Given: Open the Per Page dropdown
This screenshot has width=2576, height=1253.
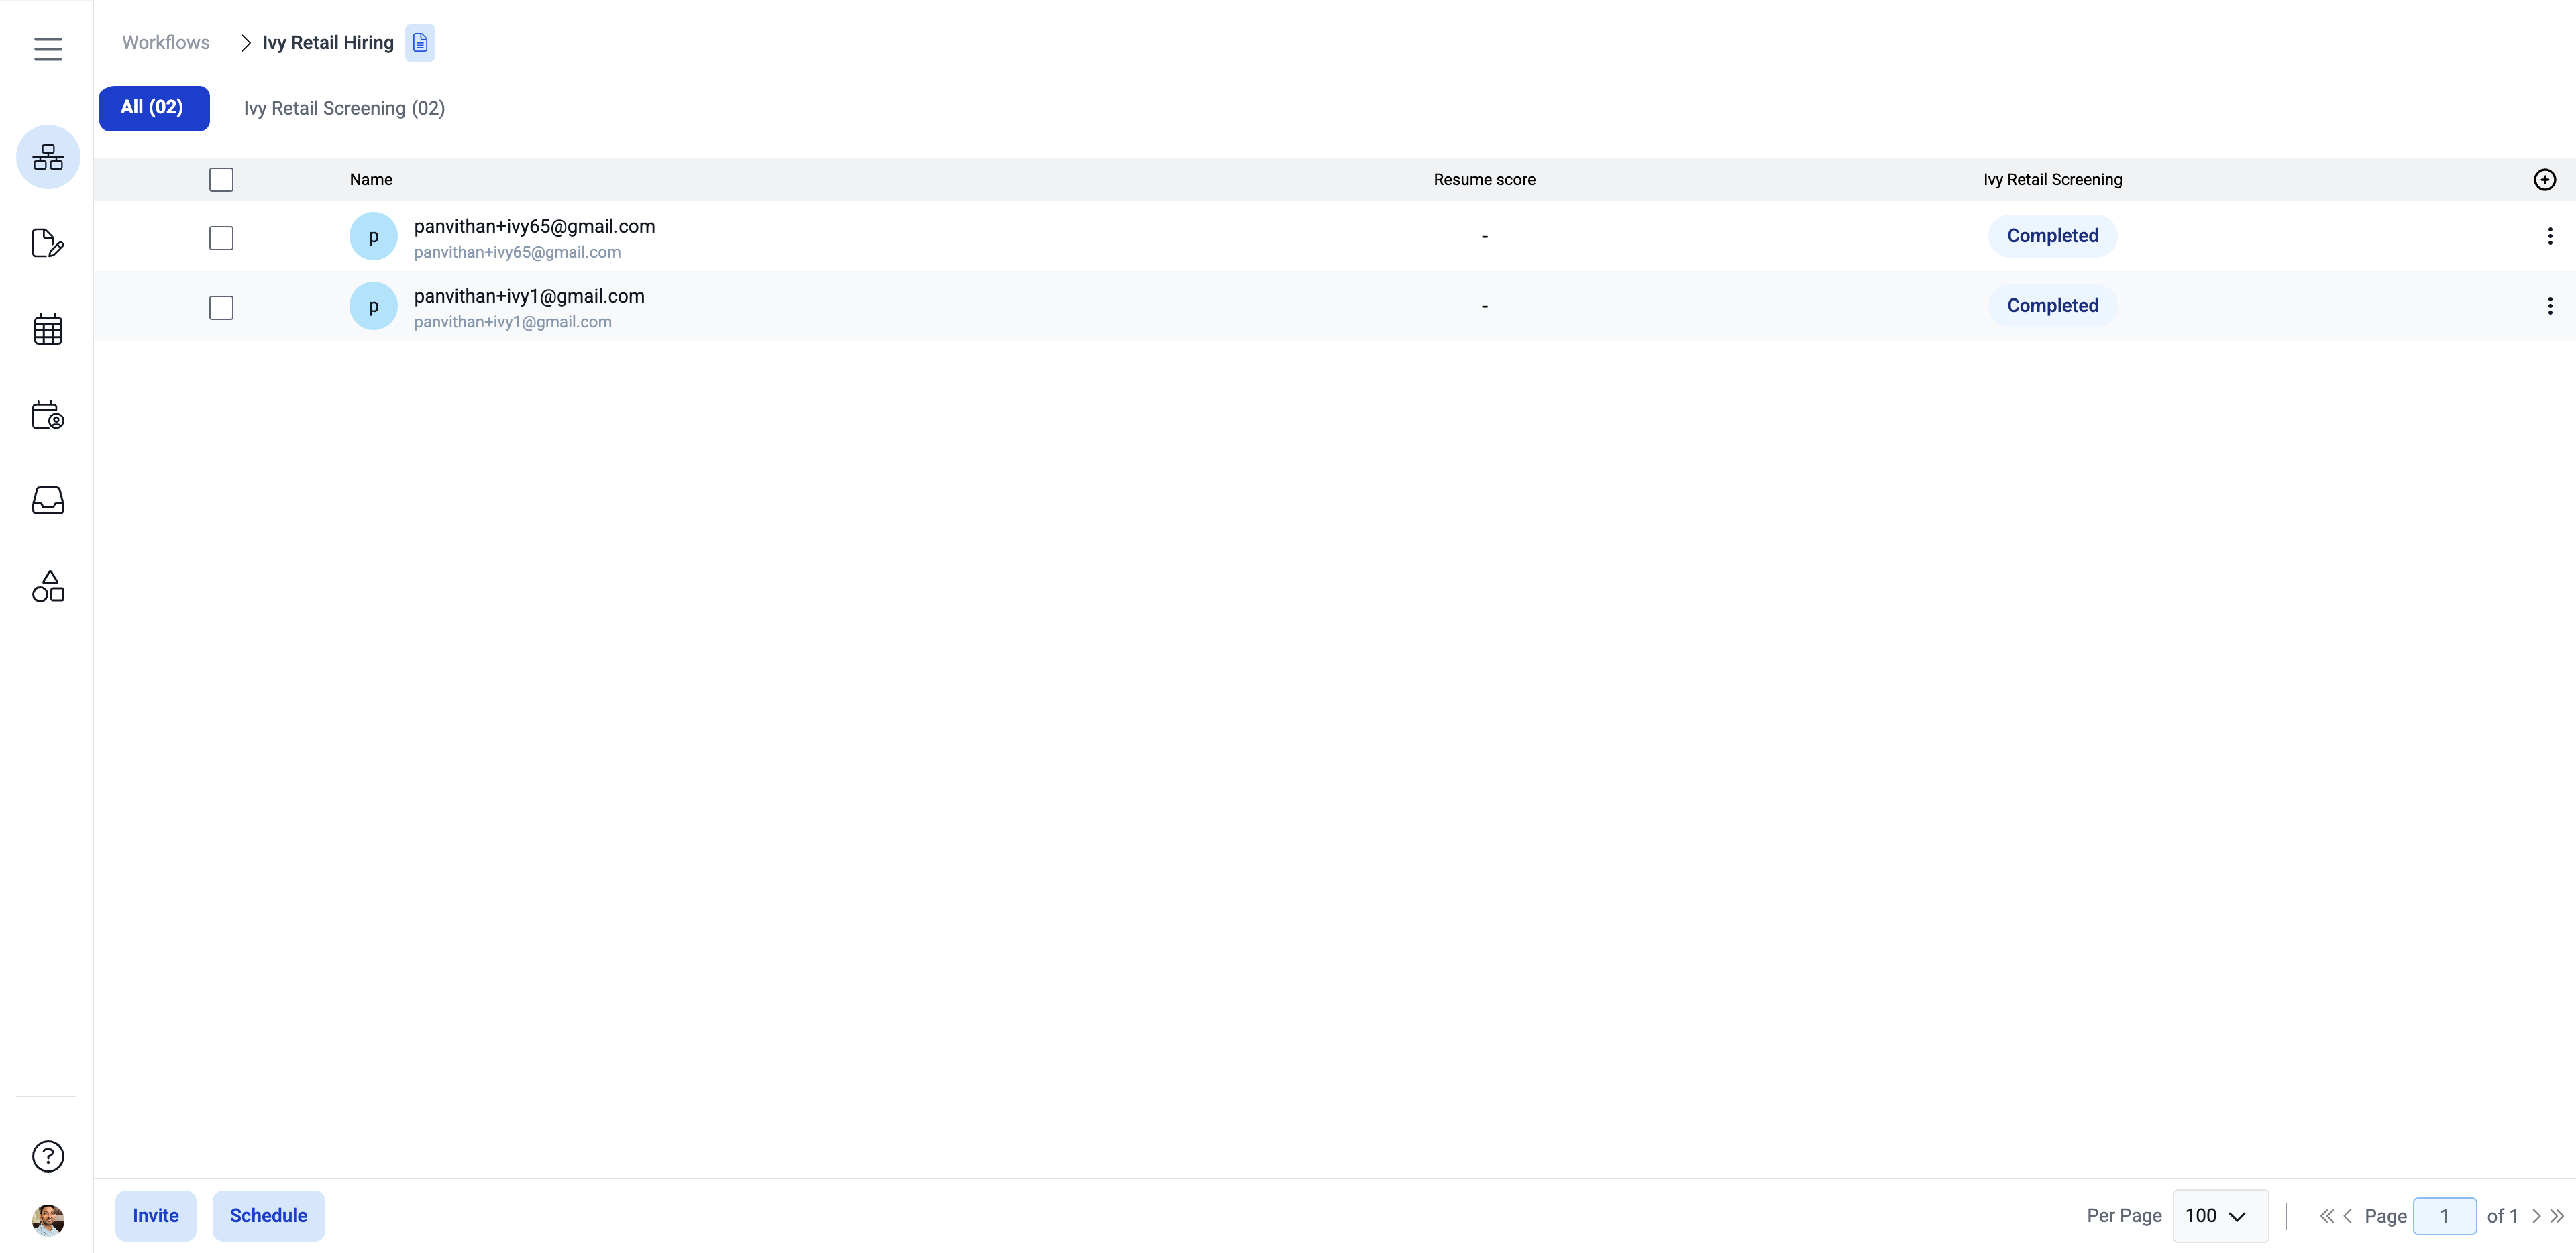Looking at the screenshot, I should (x=2220, y=1216).
